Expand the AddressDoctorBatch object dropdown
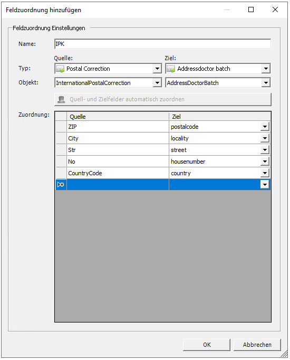 point(266,83)
